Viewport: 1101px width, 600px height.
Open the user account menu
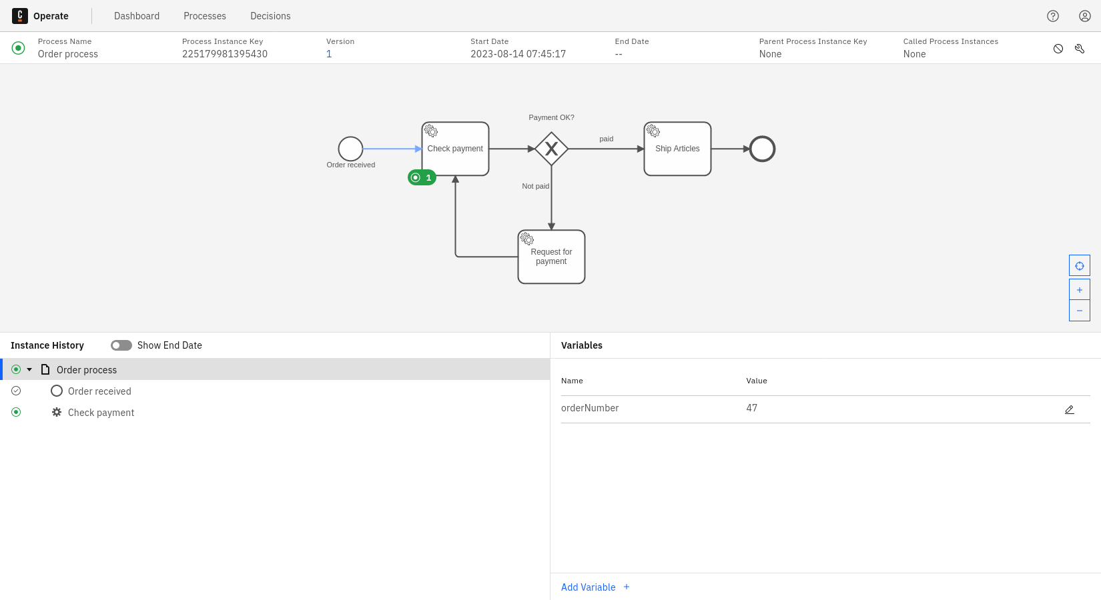pyautogui.click(x=1084, y=15)
